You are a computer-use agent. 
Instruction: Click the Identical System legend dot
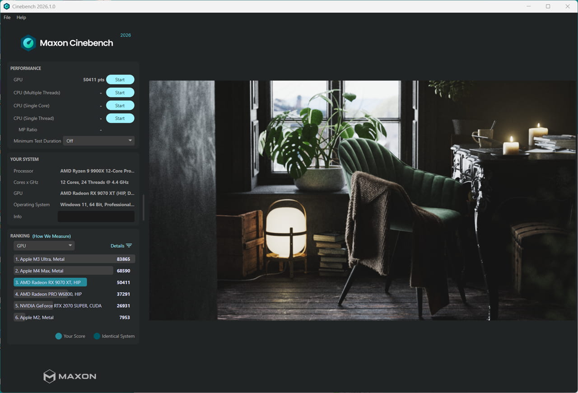(97, 336)
